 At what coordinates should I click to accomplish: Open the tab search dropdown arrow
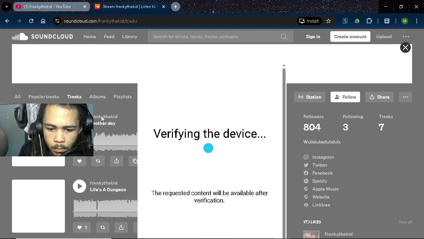tap(7, 7)
